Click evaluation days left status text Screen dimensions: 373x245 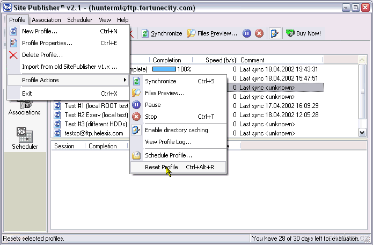click(x=305, y=239)
